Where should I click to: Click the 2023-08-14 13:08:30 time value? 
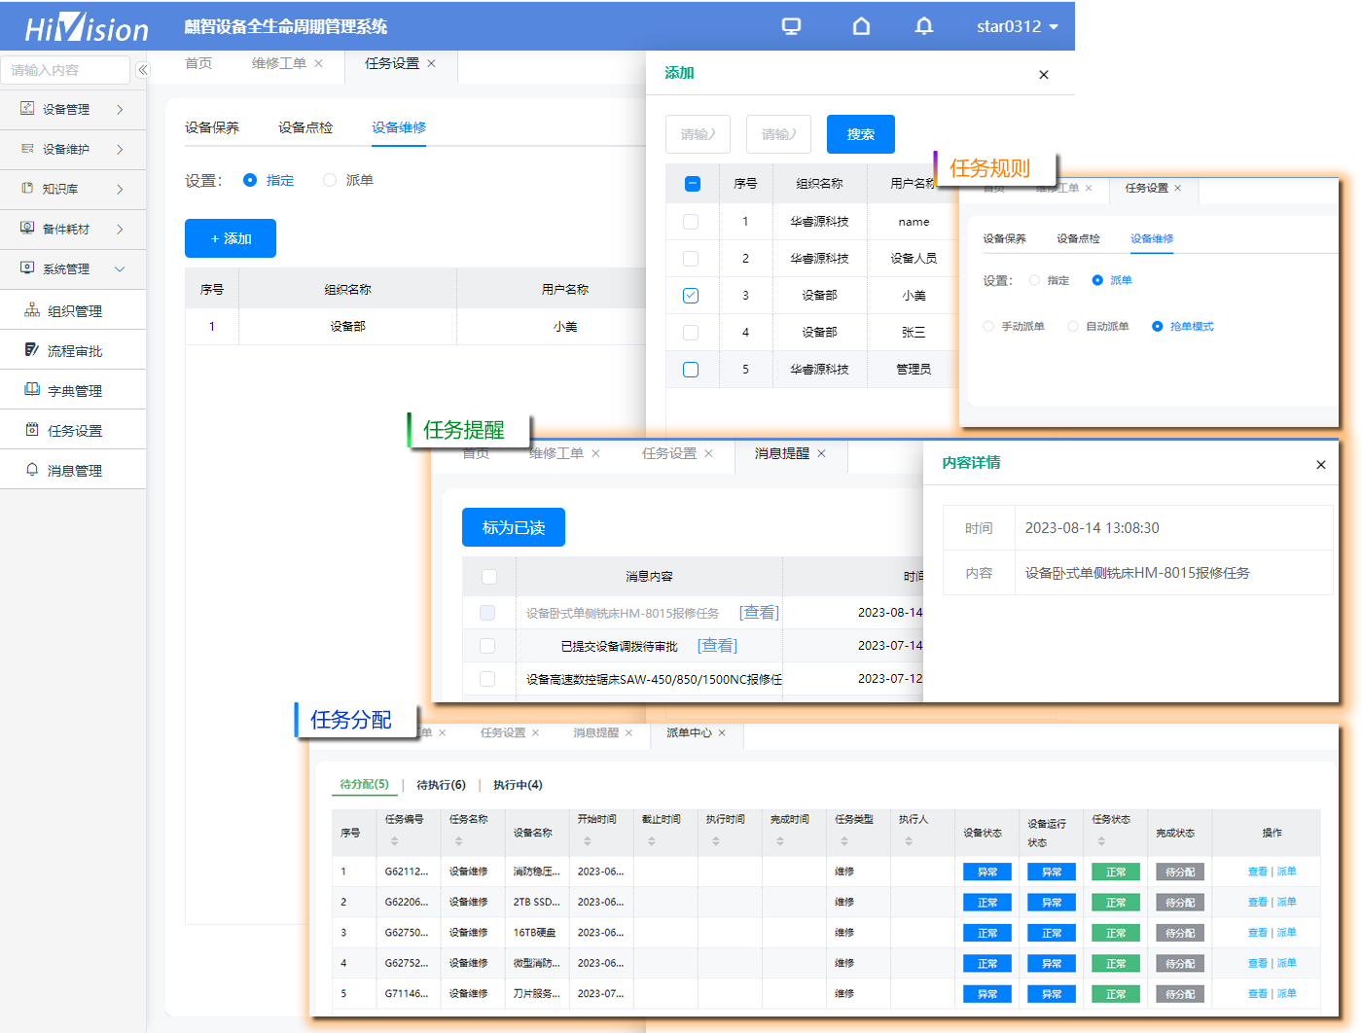[x=1093, y=528]
